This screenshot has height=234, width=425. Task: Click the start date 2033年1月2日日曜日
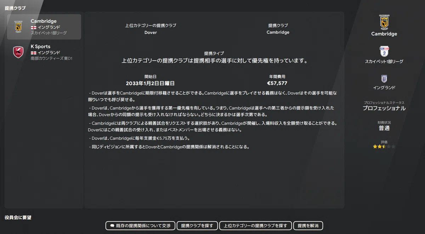[151, 83]
